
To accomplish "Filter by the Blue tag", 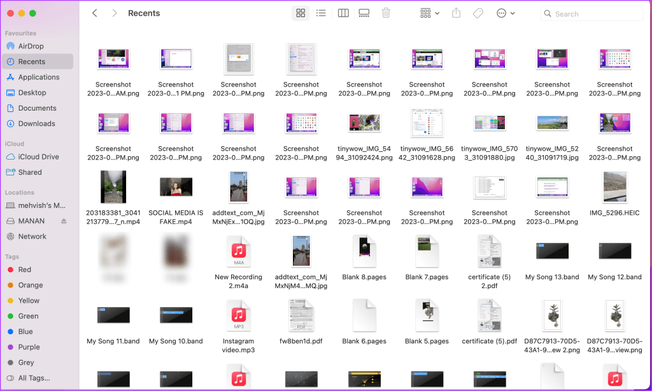I will coord(38,332).
